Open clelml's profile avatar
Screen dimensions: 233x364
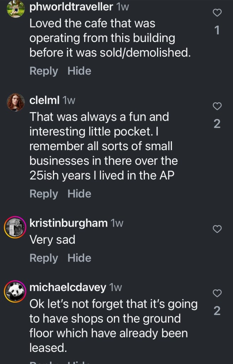16,102
